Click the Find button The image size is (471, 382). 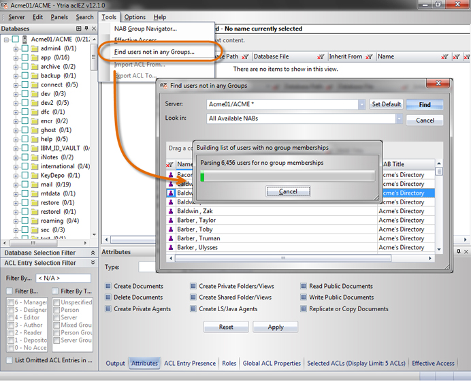coord(425,105)
